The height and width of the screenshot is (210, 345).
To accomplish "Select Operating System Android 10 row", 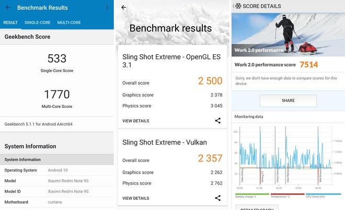I will pyautogui.click(x=57, y=170).
